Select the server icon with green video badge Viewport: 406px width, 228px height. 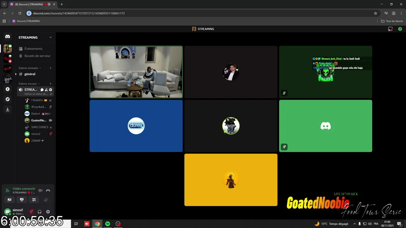point(8,48)
